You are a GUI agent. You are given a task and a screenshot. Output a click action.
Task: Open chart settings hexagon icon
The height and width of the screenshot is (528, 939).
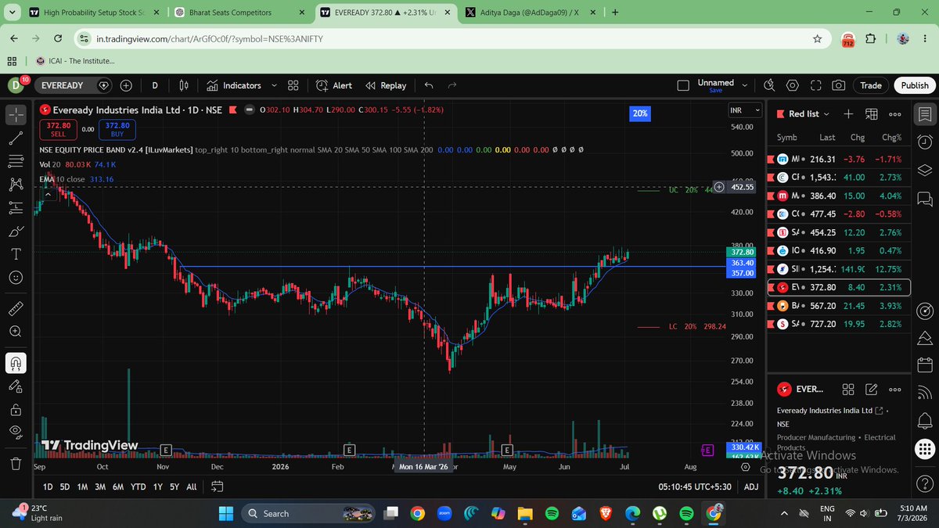tap(793, 85)
